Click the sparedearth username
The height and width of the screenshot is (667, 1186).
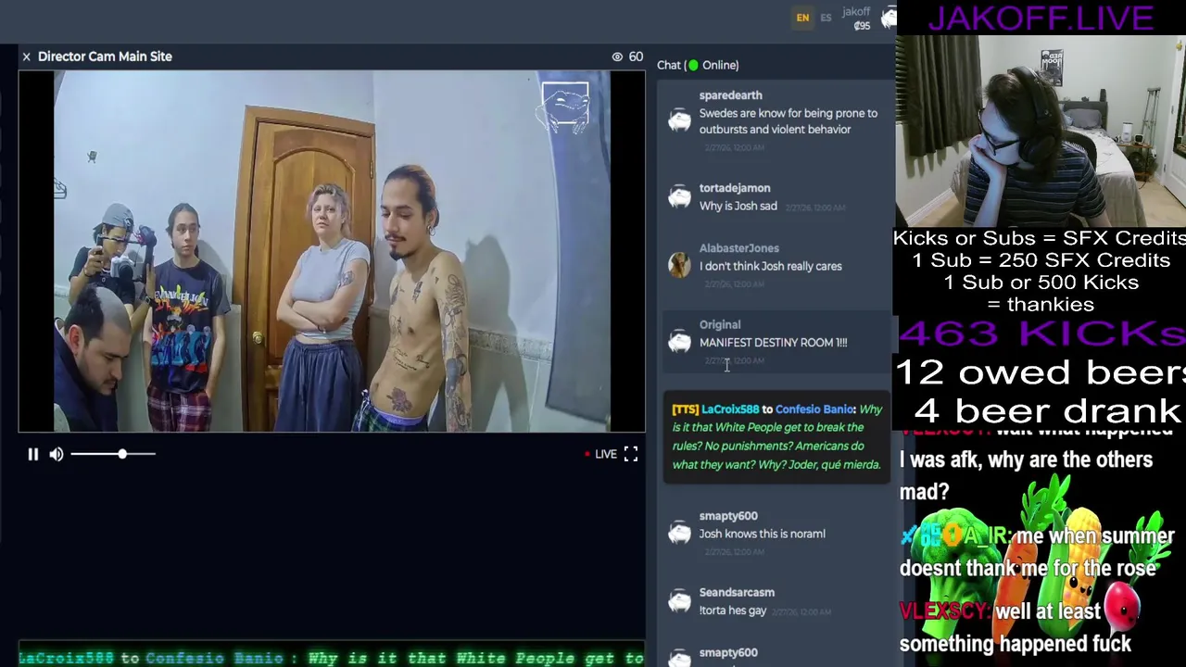click(x=731, y=95)
